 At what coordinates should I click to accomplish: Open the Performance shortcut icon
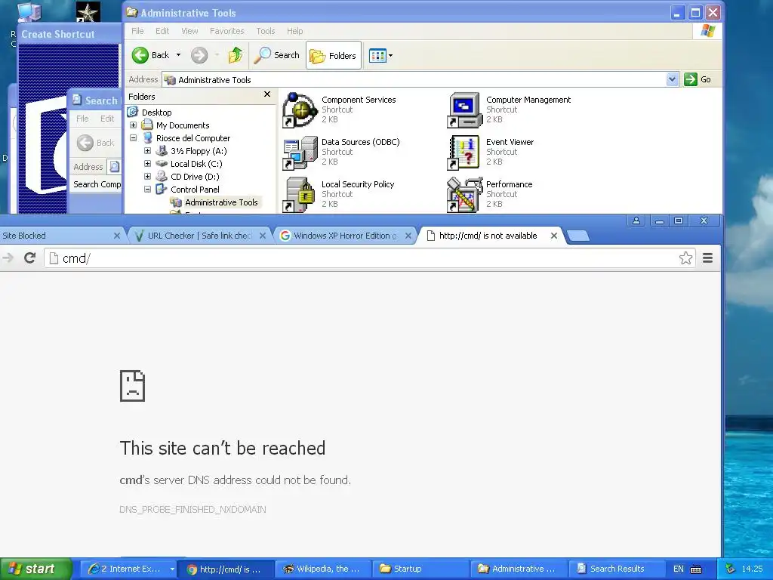(x=464, y=195)
